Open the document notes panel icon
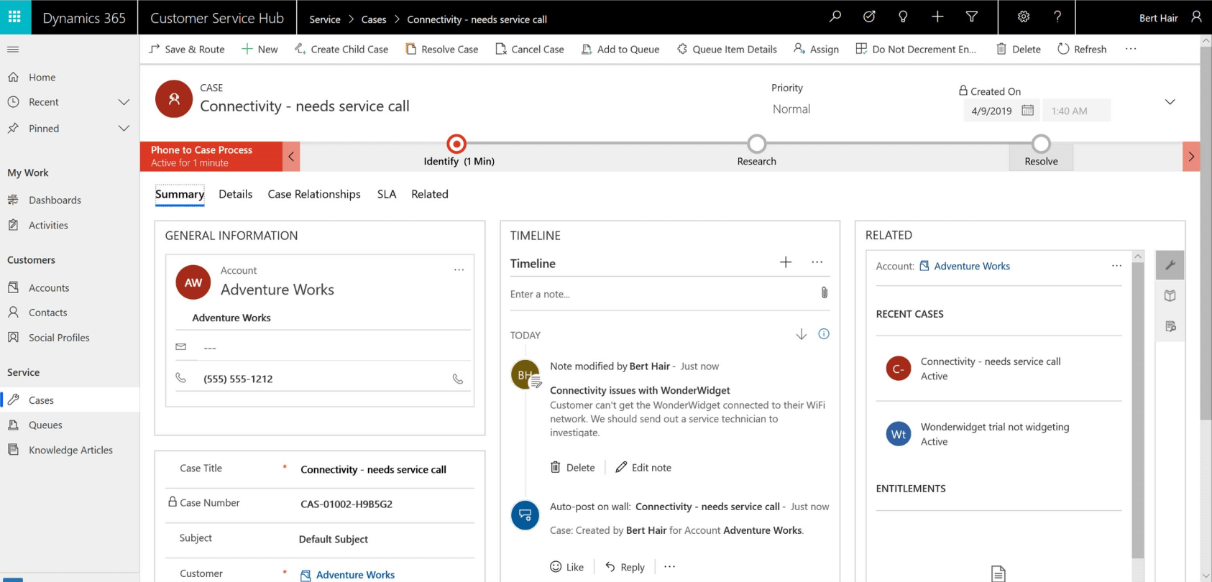 click(x=1170, y=326)
